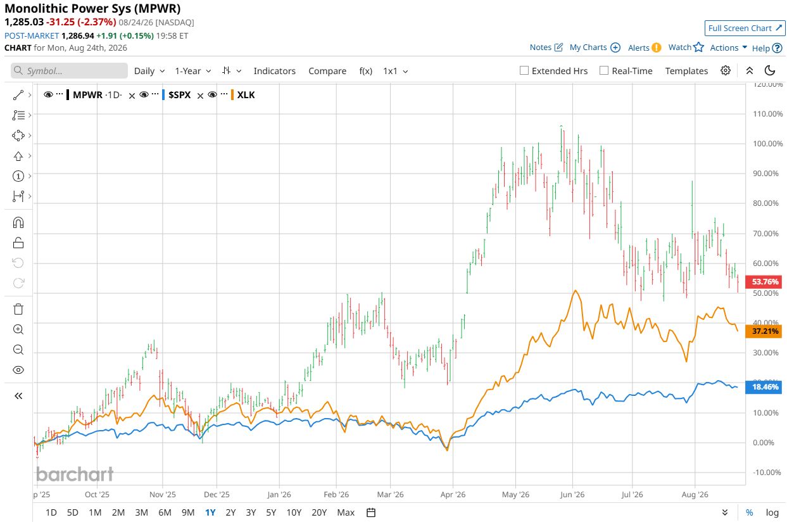
Task: Select the 1D time range
Action: (x=51, y=512)
